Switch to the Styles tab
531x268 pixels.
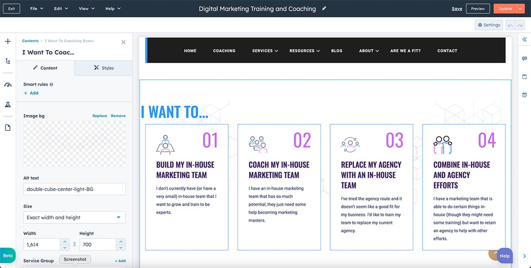[x=104, y=68]
